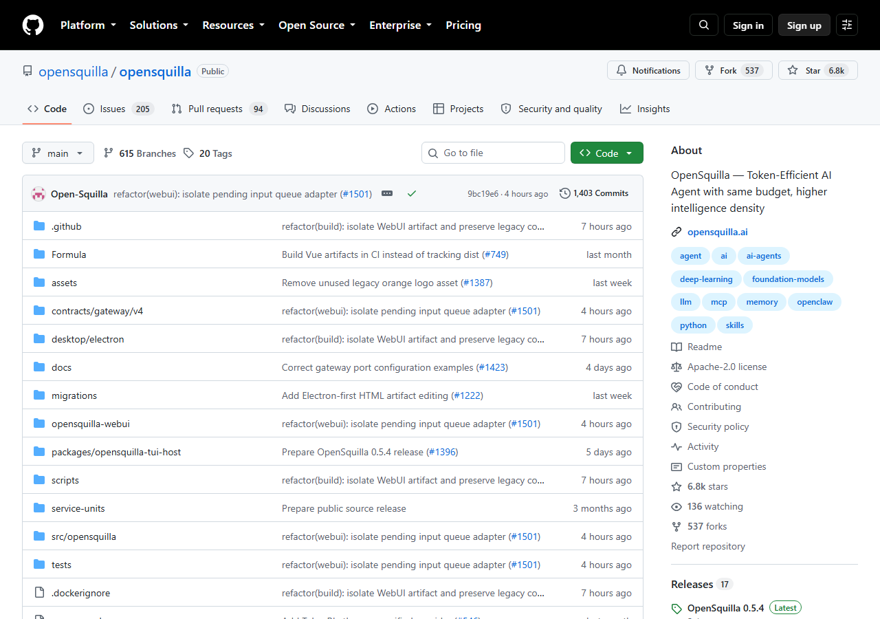The width and height of the screenshot is (880, 619).
Task: Click the assets folder icon
Action: (39, 283)
